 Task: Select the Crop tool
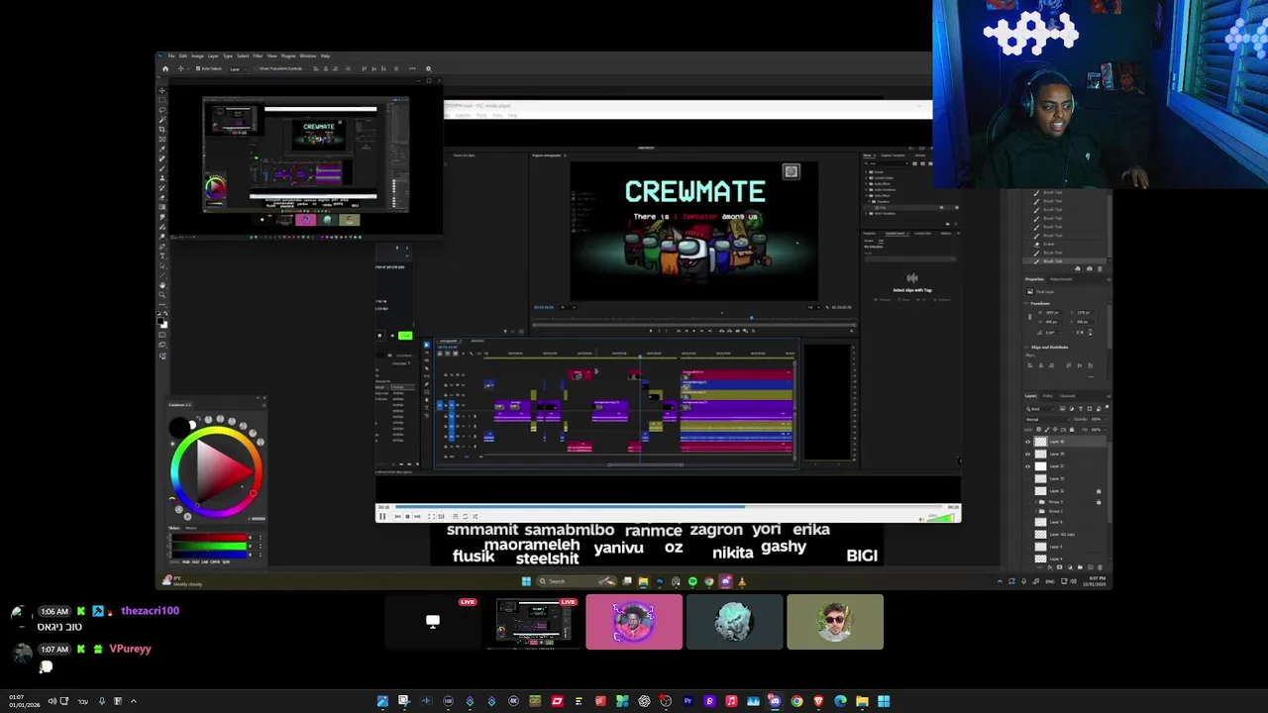pyautogui.click(x=162, y=129)
